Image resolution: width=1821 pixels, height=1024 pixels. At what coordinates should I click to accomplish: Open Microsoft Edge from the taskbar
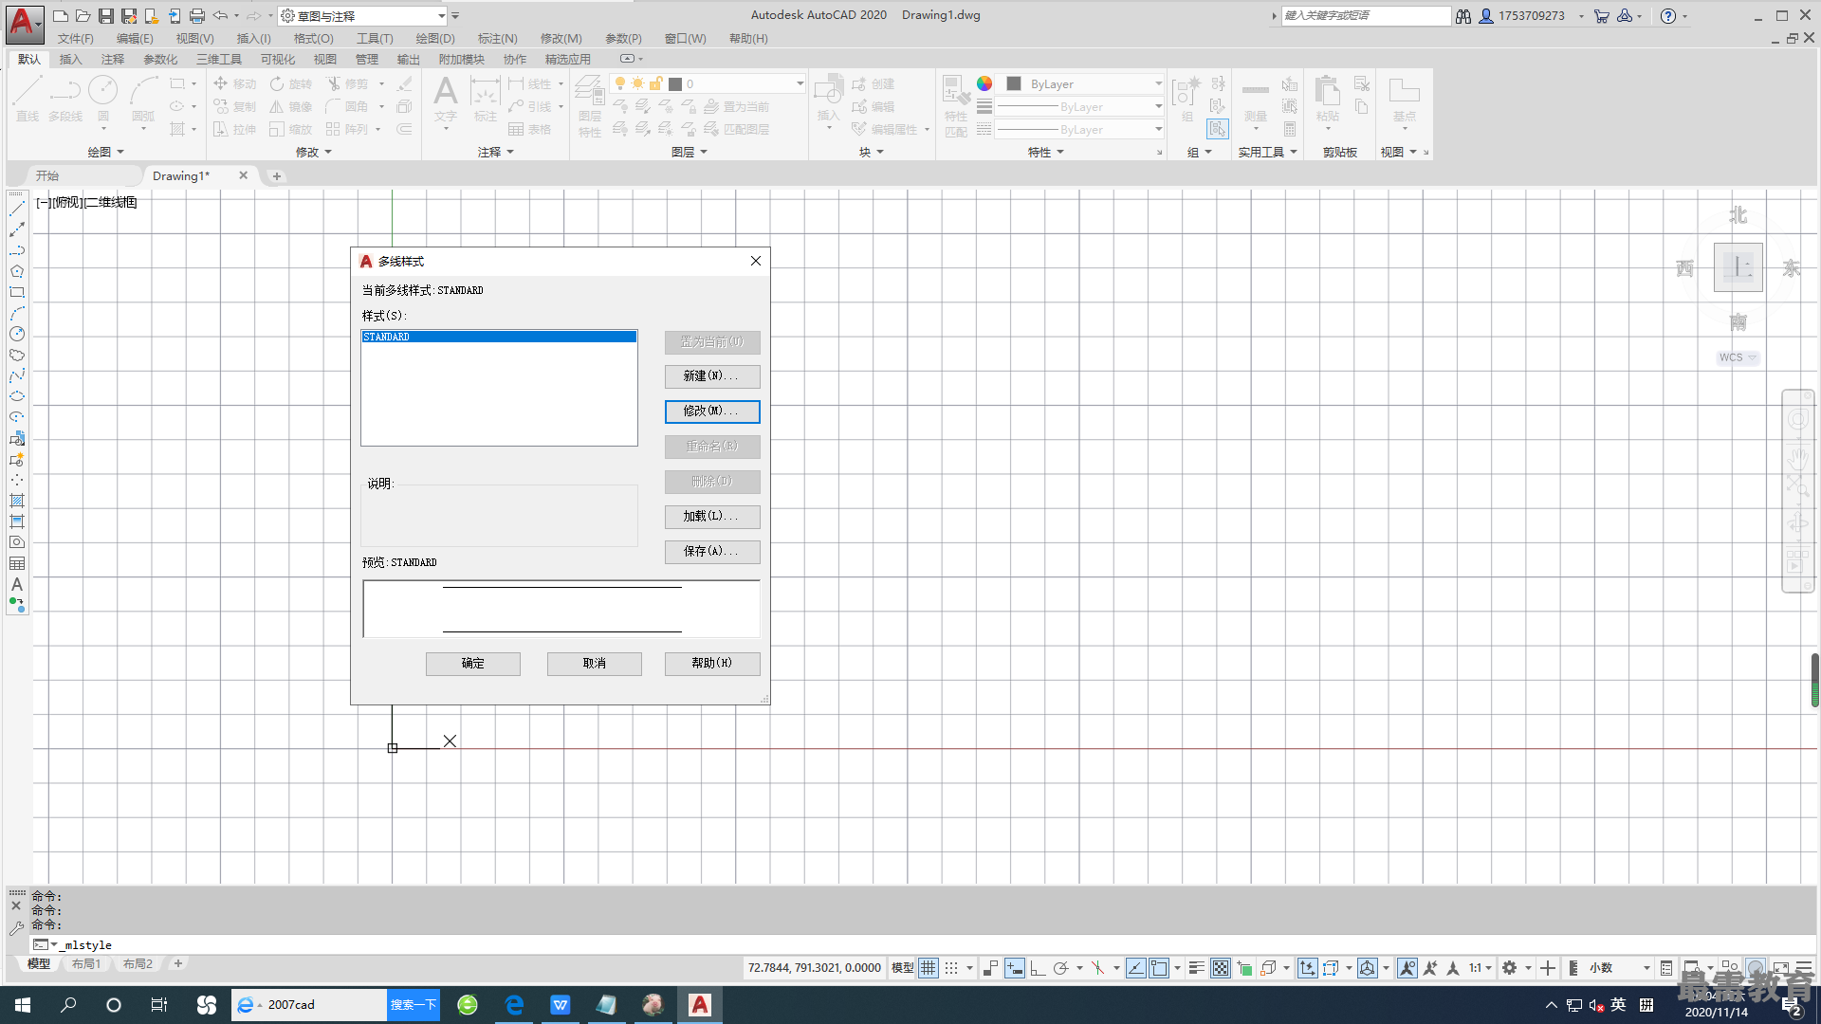point(514,1005)
